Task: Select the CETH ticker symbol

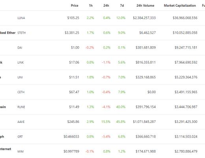Action: pos(21,92)
